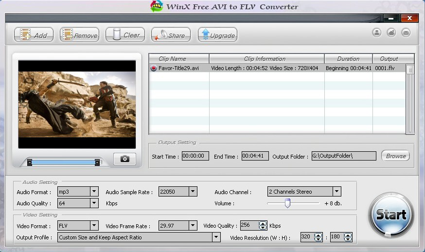
Task: Open the email contact round icon
Action: [406, 33]
